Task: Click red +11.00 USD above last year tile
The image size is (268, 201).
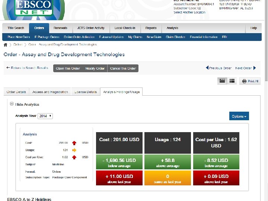Action: [x=119, y=178]
